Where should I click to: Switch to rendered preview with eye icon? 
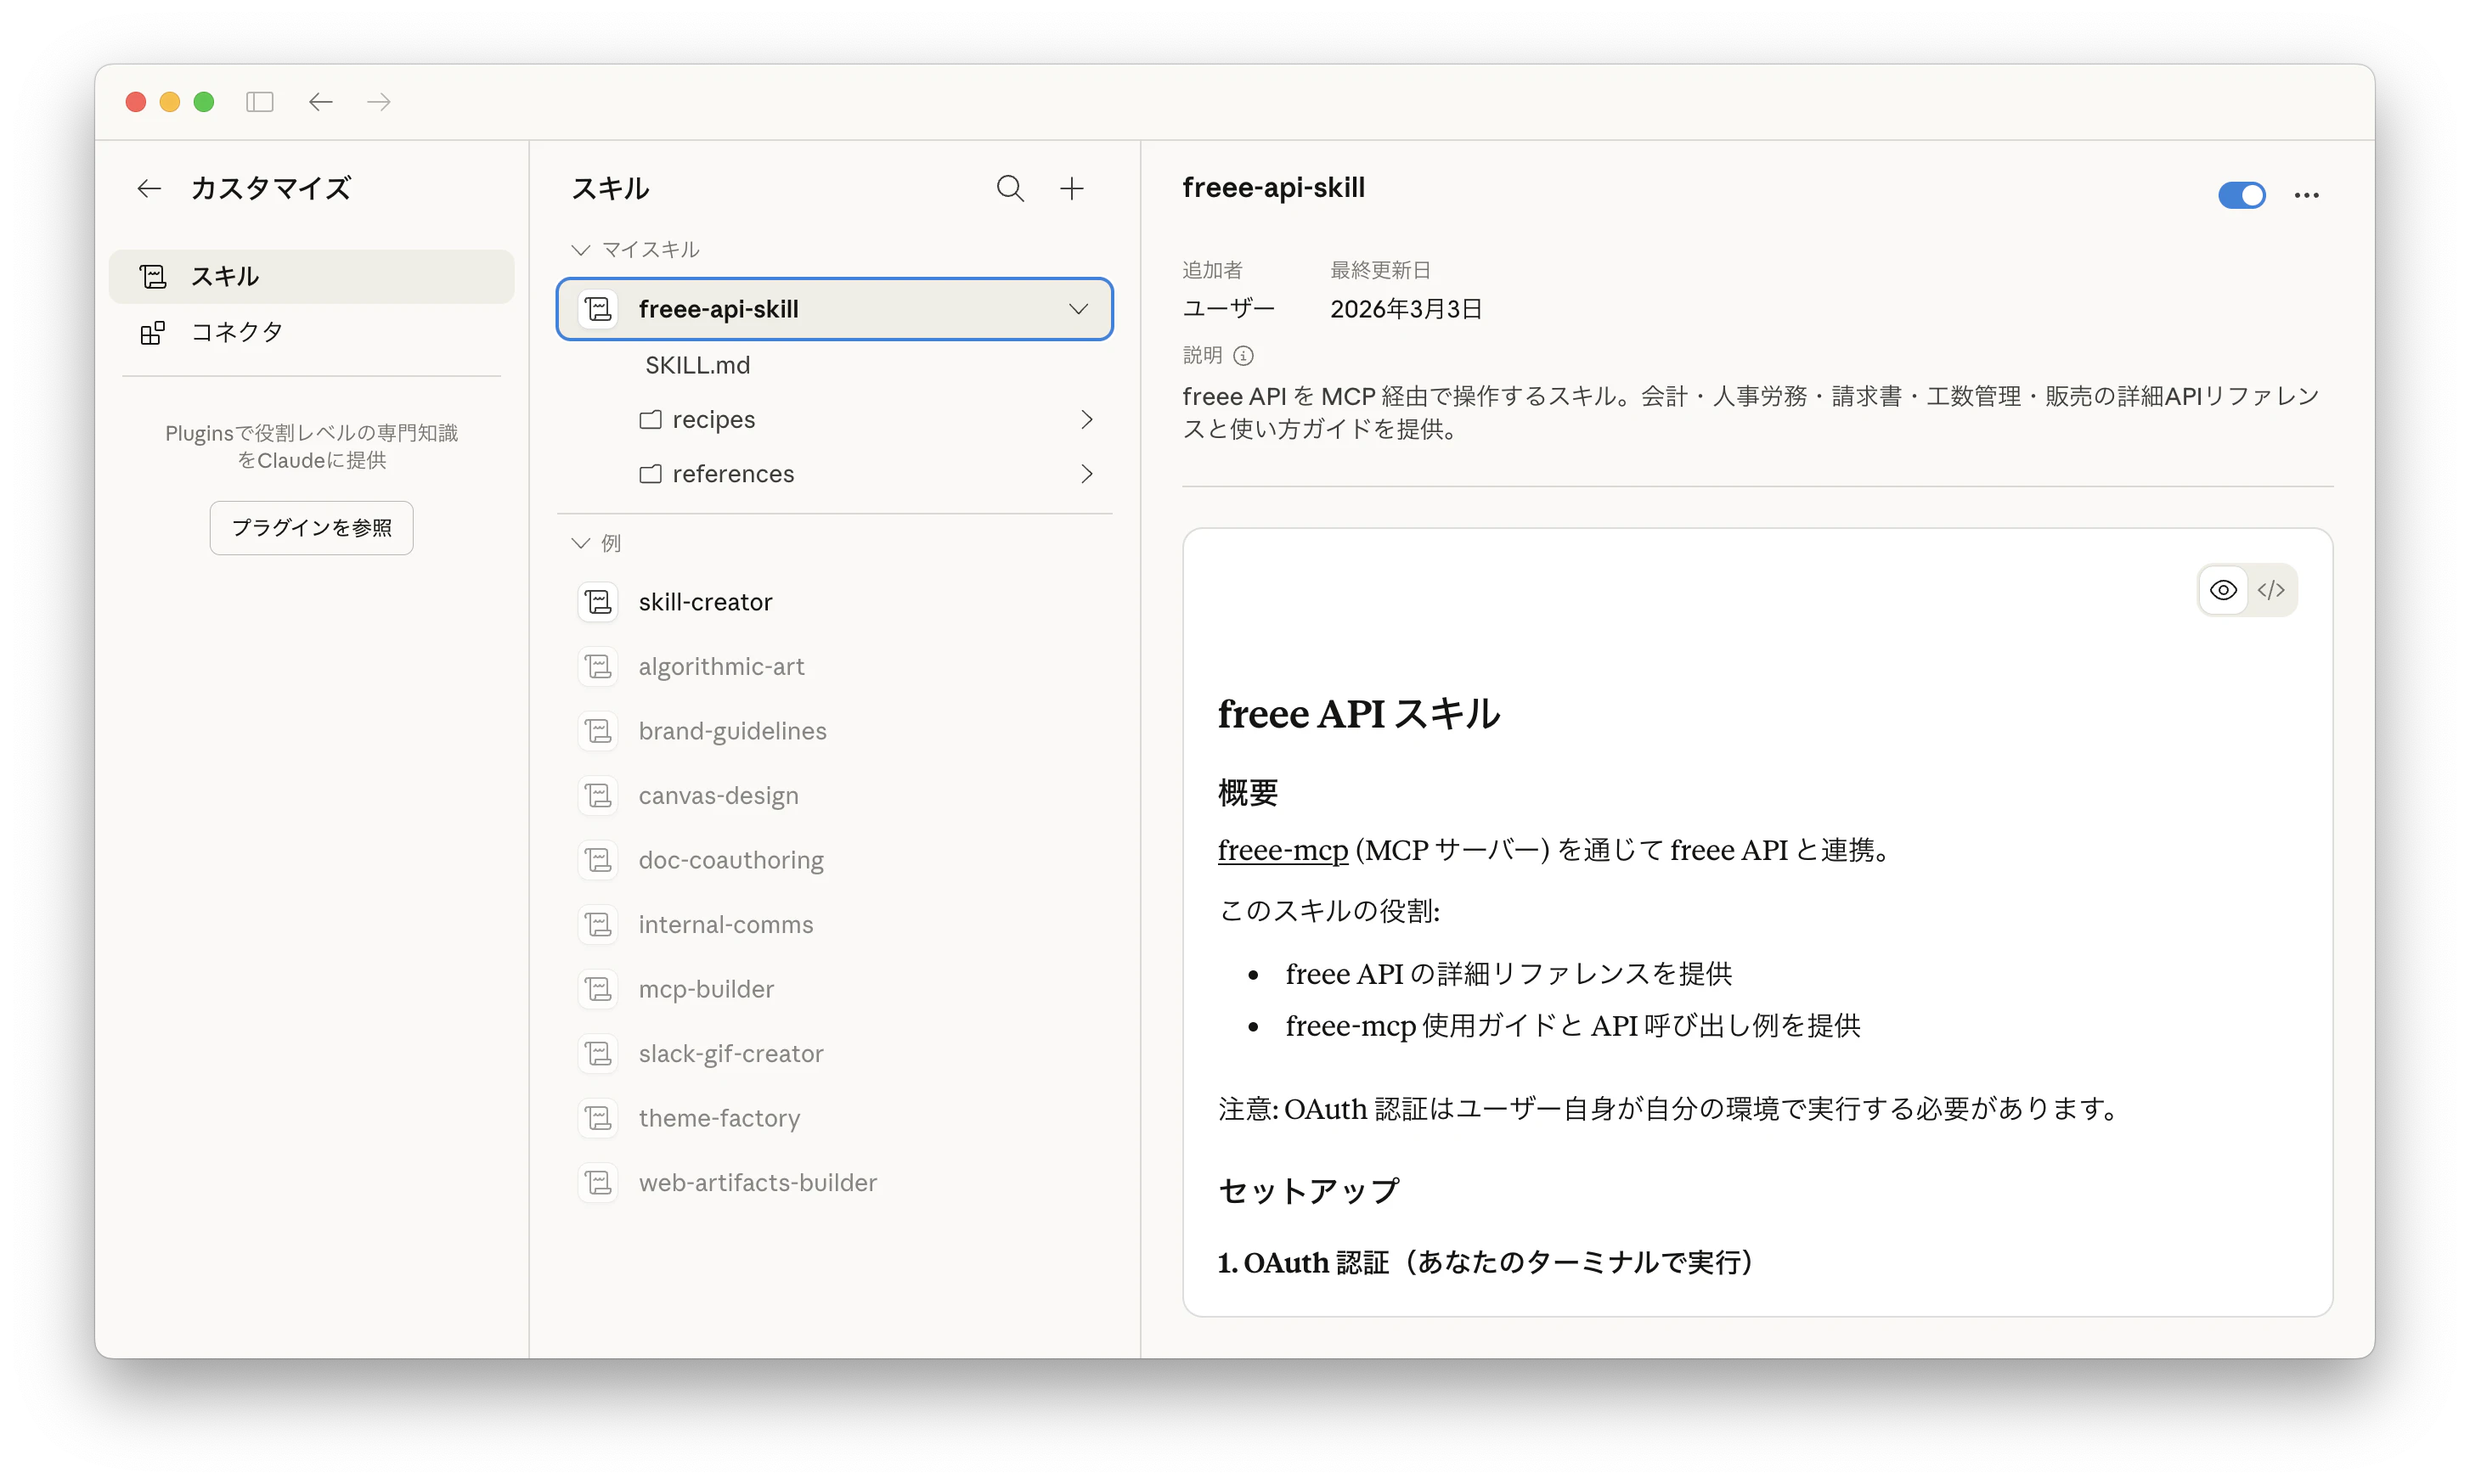pos(2223,590)
